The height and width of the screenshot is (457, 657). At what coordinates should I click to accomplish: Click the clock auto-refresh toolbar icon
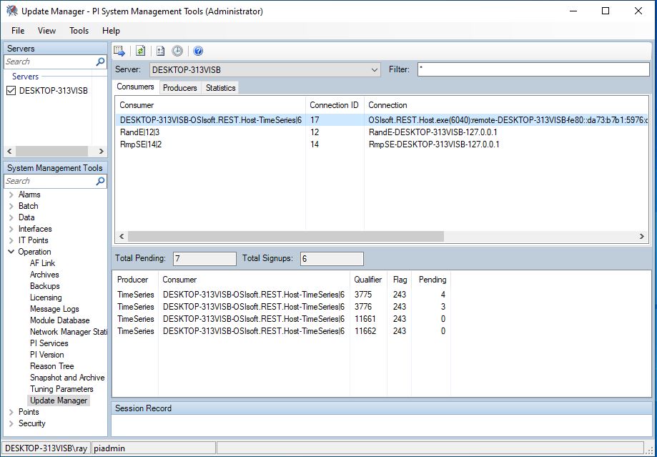pos(177,51)
